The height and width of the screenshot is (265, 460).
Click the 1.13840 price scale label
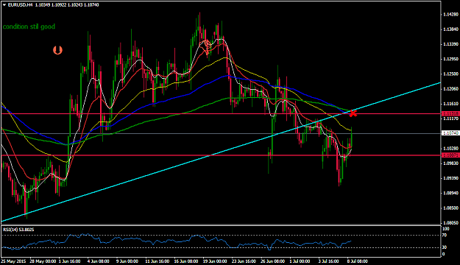451,29
